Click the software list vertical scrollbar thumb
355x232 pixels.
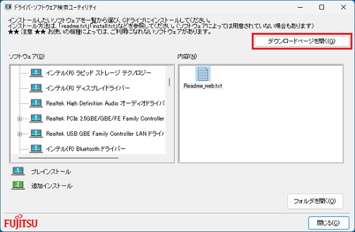[169, 82]
